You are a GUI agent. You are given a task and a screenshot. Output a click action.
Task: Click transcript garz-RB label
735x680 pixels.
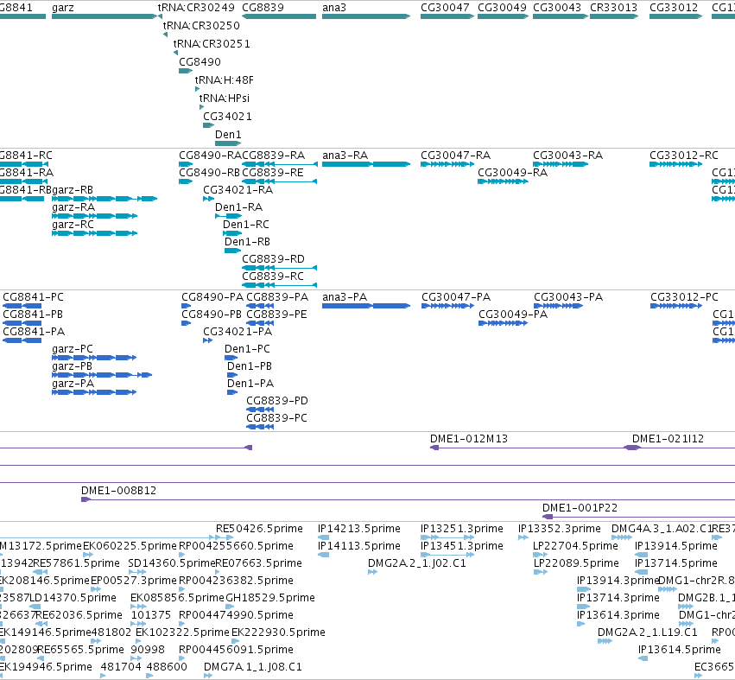[x=73, y=190]
